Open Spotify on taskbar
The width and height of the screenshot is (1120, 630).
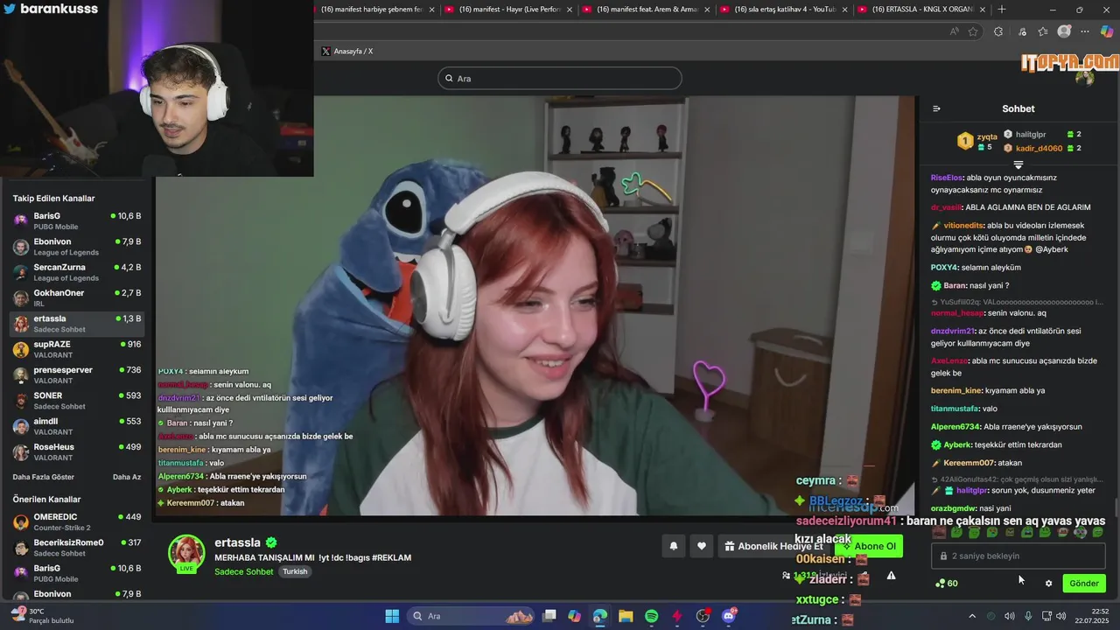coord(651,616)
